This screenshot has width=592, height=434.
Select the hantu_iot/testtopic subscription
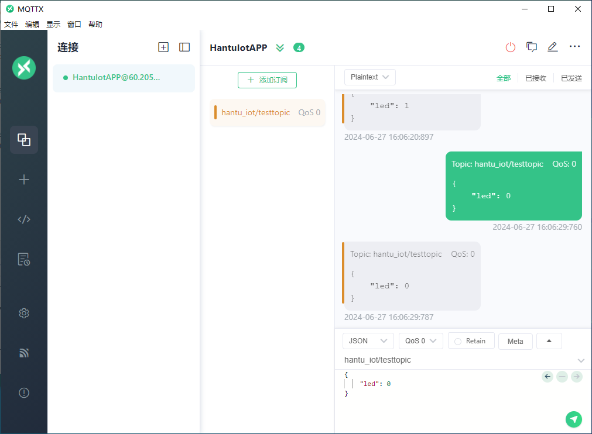(x=268, y=113)
